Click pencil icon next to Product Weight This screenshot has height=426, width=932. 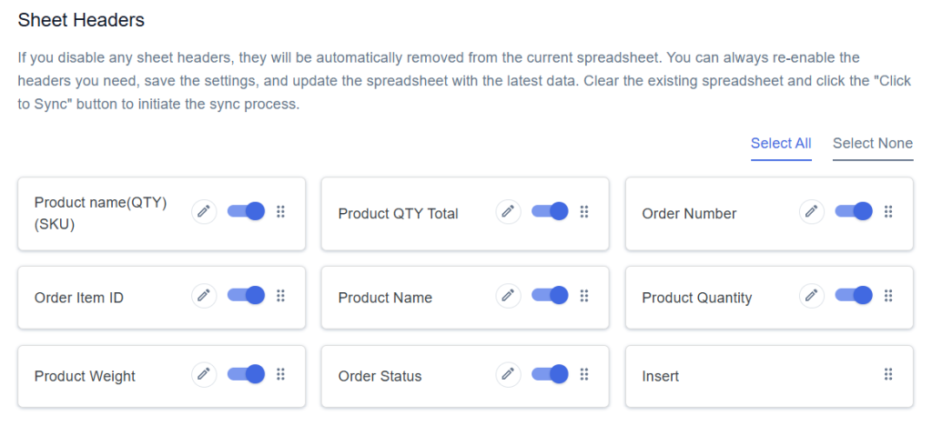tap(204, 374)
